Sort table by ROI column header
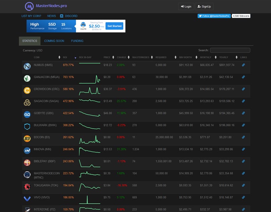 click(65, 57)
